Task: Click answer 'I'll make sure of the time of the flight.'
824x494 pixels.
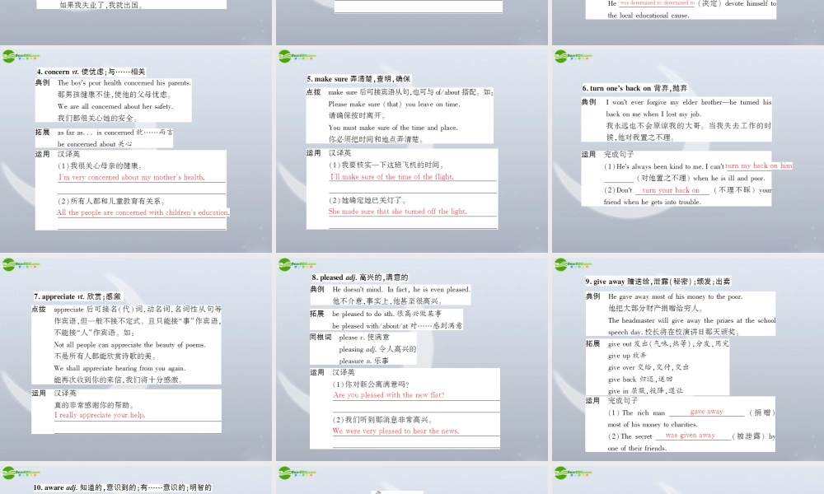Action: click(391, 177)
